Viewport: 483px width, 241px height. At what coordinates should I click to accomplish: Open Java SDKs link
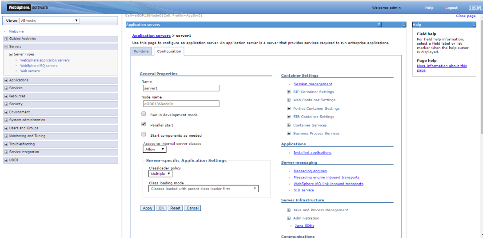(305, 226)
